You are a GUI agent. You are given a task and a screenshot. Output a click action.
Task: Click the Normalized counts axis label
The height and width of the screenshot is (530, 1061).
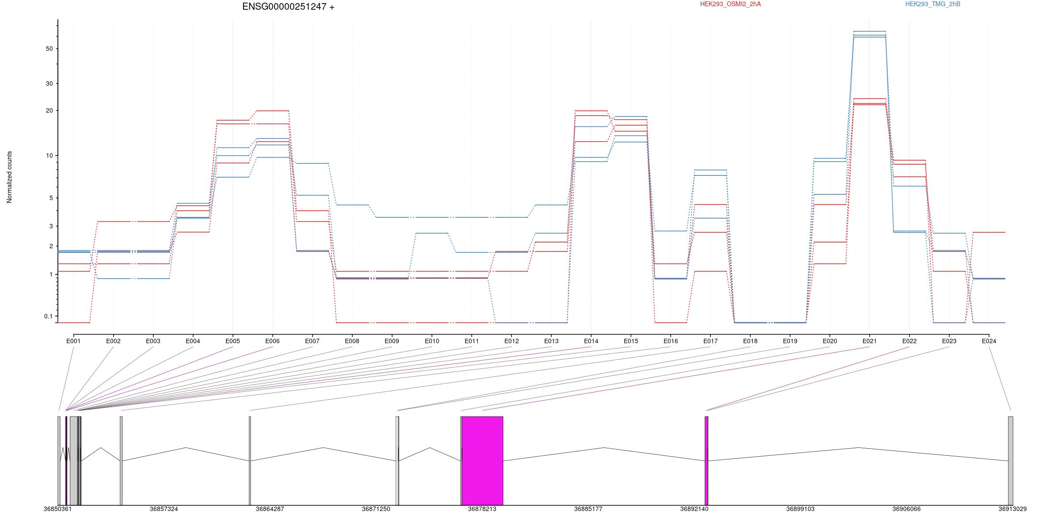9,177
